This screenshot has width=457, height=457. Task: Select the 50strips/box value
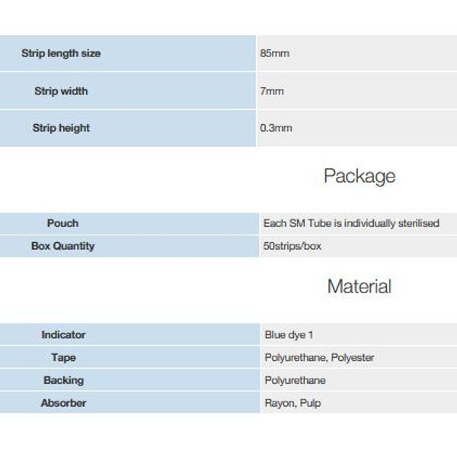tap(292, 246)
